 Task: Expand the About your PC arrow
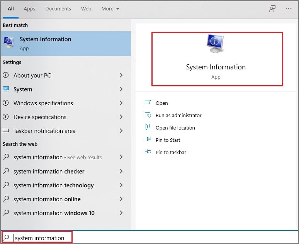121,75
